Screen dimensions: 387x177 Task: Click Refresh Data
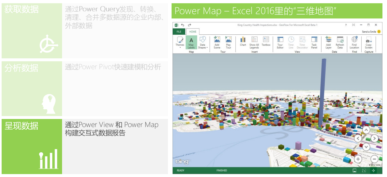pos(340,42)
